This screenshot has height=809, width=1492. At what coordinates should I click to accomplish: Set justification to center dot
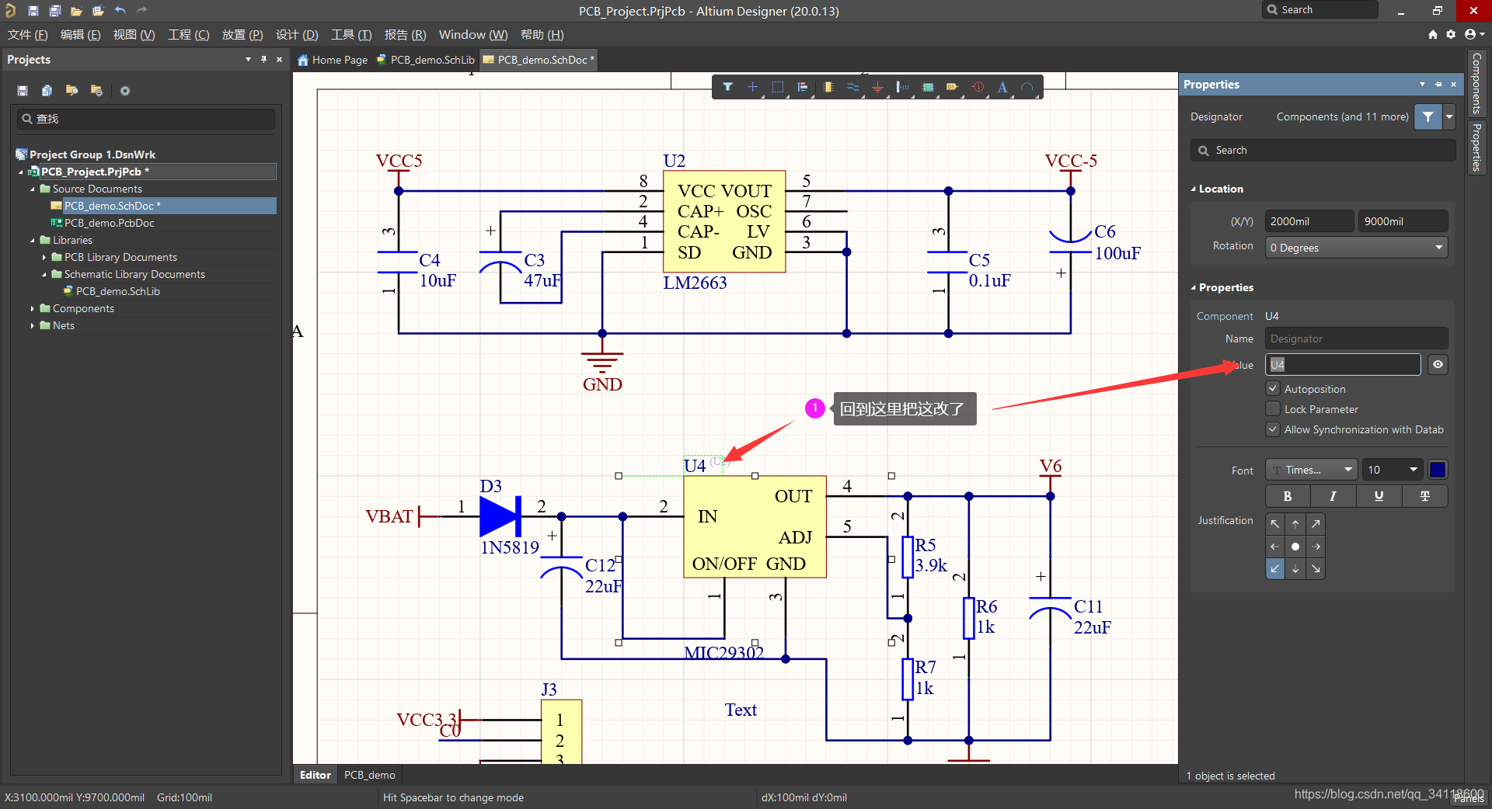1295,547
